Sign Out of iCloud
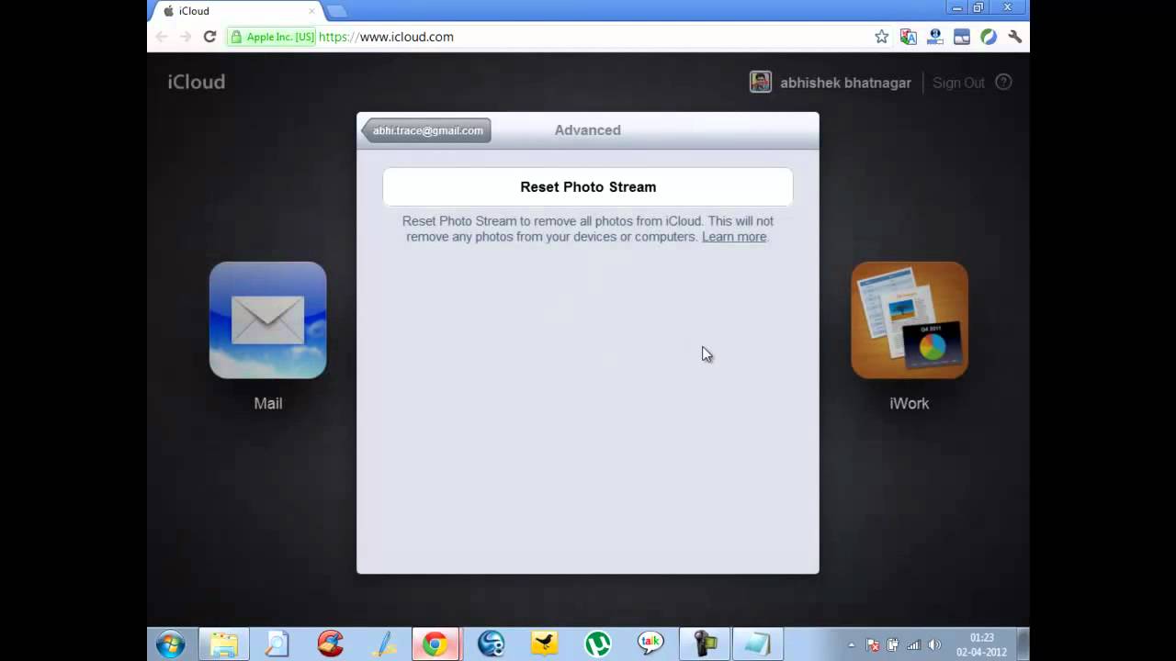This screenshot has width=1176, height=661. coord(958,83)
